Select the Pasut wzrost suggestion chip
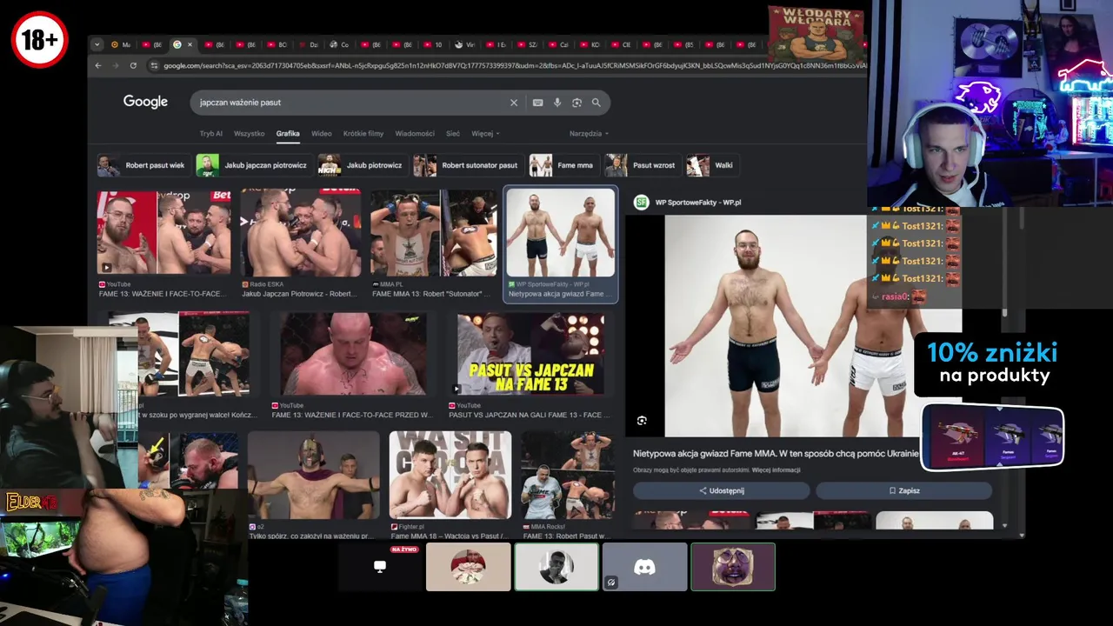The image size is (1113, 626). click(x=642, y=165)
